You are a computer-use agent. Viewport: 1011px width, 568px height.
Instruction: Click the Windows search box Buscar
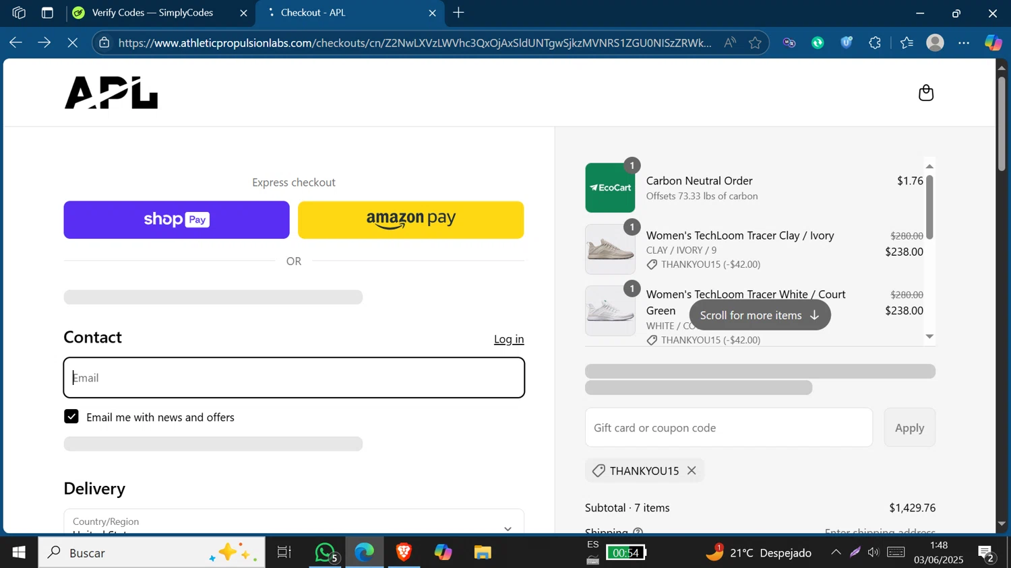(x=152, y=553)
